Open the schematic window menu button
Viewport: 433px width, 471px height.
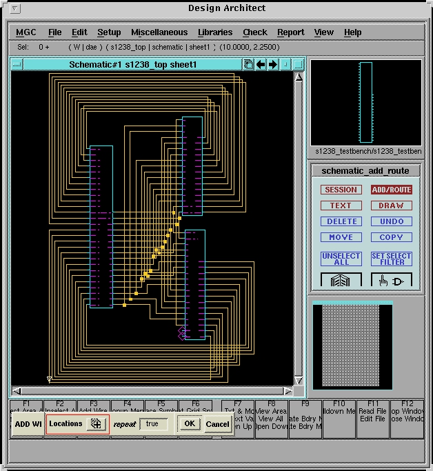[17, 65]
